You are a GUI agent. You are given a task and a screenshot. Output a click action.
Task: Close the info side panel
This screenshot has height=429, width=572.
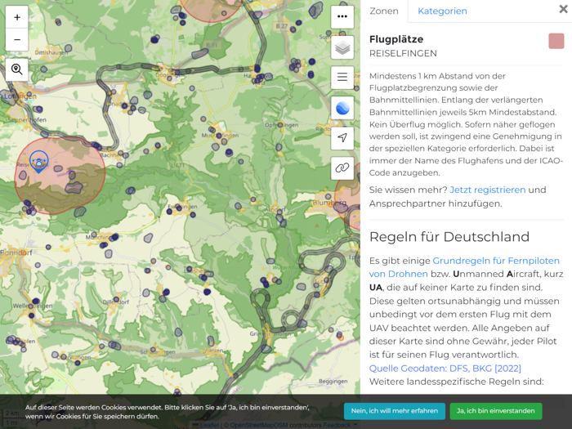[563, 9]
